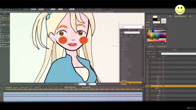Click the Width input field
This screenshot has width=196, height=110.
(156, 22)
